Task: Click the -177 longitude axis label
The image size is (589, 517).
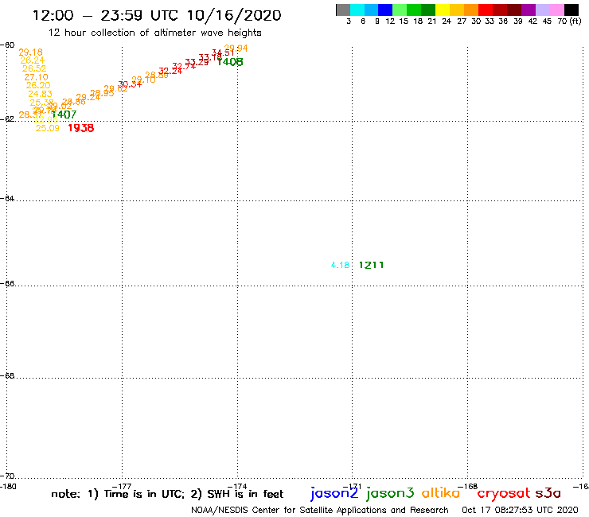Action: [x=122, y=487]
